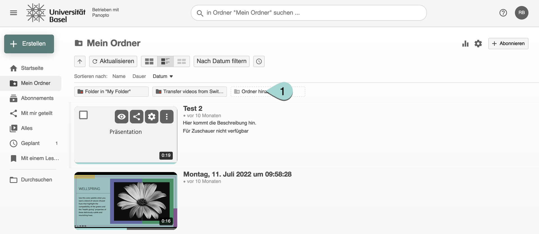Open the clock scheduled recordings icon
This screenshot has width=539, height=234.
259,61
